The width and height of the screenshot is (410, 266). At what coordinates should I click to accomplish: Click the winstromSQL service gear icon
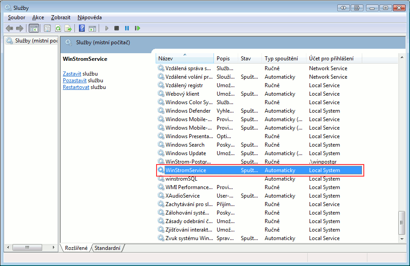[x=161, y=179]
